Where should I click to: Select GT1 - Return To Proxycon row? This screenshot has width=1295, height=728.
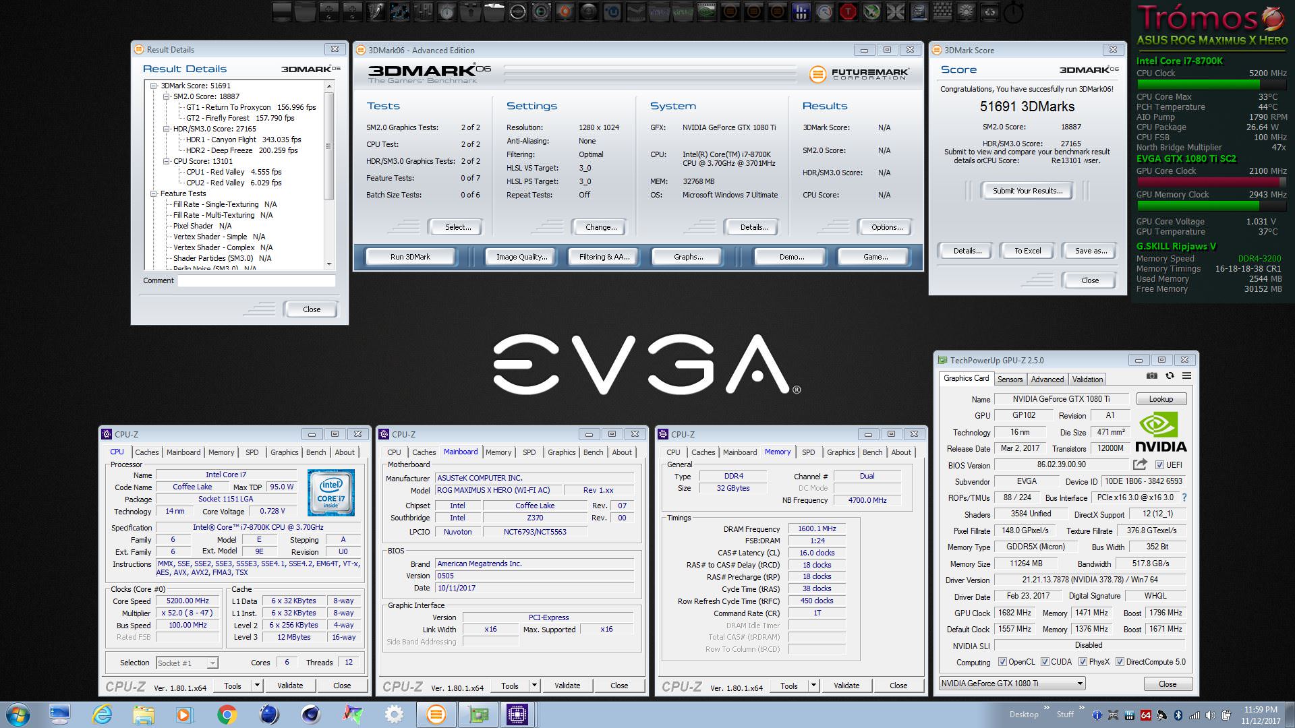tap(251, 107)
